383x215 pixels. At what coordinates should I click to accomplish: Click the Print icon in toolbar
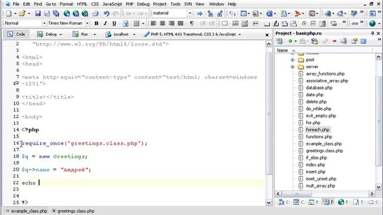tap(96, 13)
